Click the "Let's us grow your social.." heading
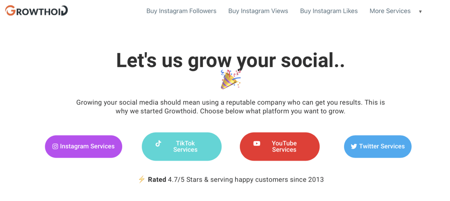This screenshot has height=201, width=450. pos(230,61)
